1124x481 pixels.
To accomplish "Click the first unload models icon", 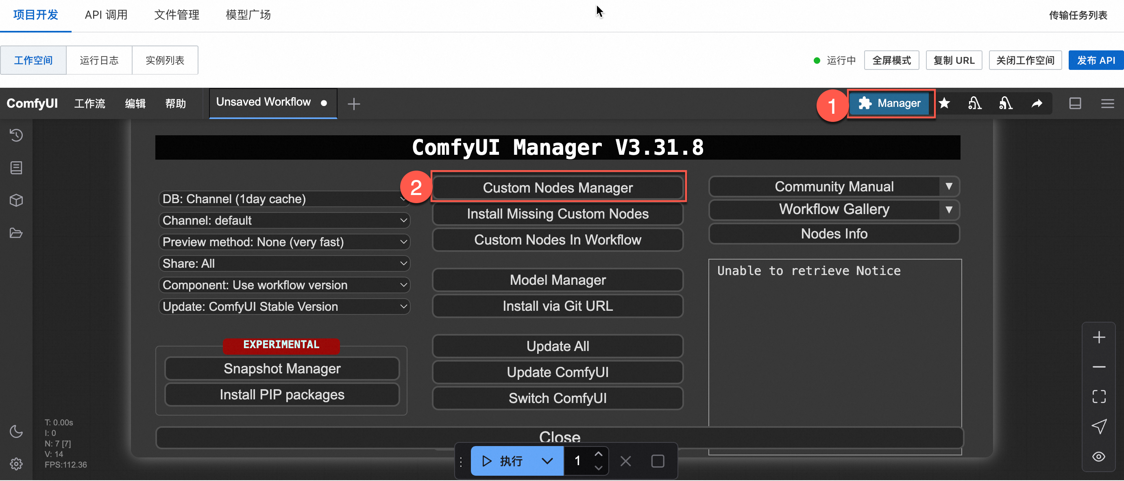I will pos(975,103).
